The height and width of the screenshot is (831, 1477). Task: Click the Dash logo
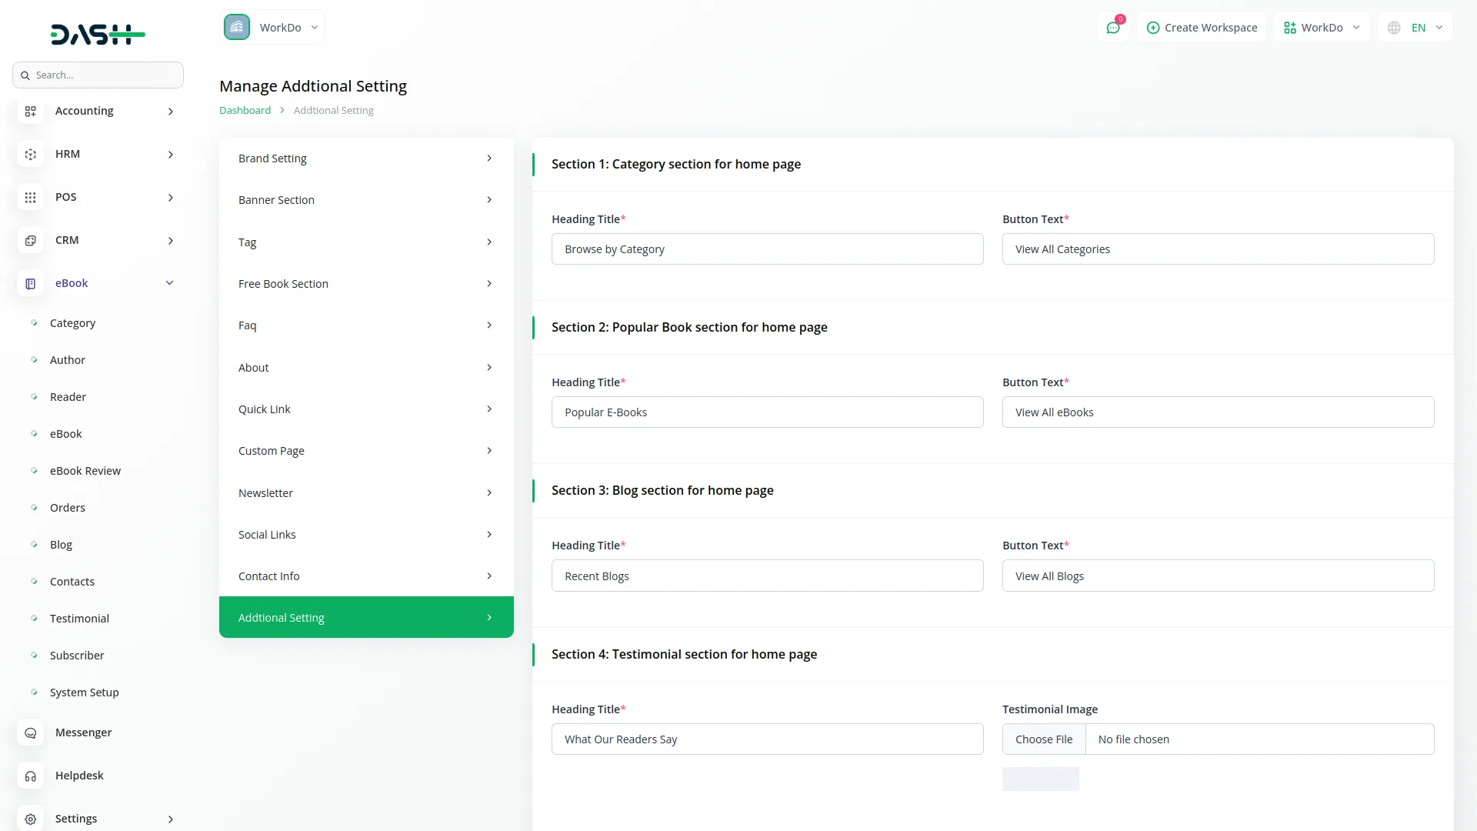tap(98, 34)
